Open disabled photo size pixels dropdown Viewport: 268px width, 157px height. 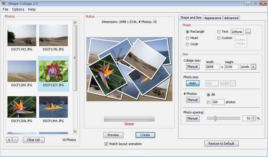233,83
